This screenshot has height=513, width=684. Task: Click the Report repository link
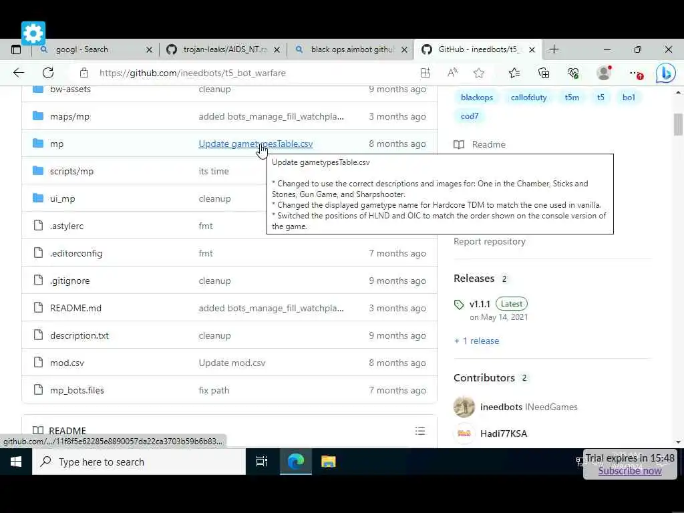pyautogui.click(x=490, y=241)
